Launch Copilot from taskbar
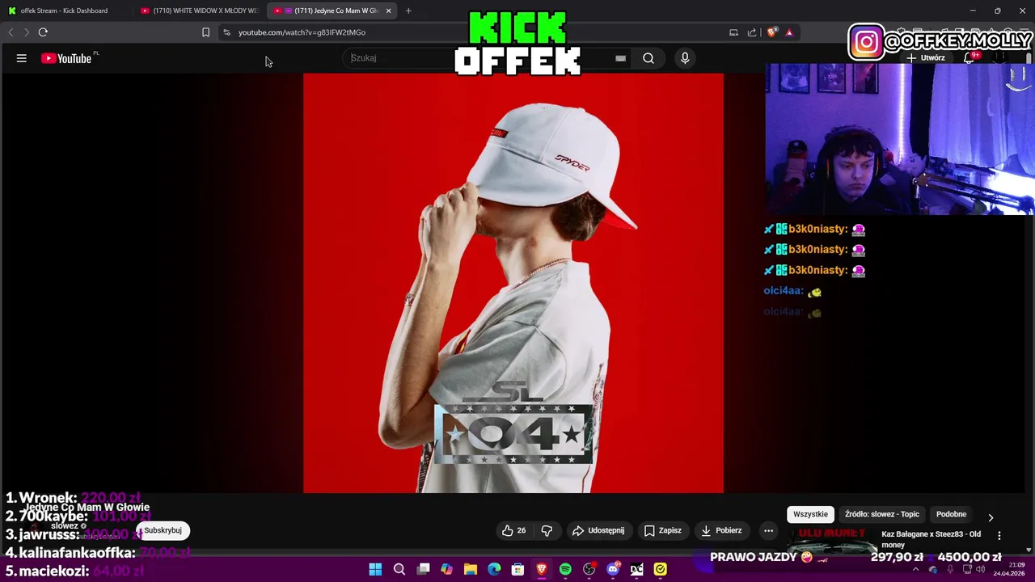The image size is (1035, 582). tap(446, 569)
